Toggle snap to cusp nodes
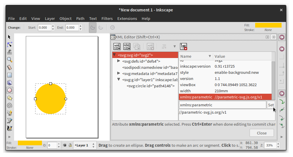The width and height of the screenshot is (293, 157). (x=282, y=118)
